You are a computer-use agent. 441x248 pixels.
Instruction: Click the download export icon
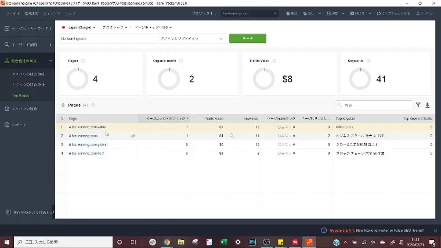428,105
